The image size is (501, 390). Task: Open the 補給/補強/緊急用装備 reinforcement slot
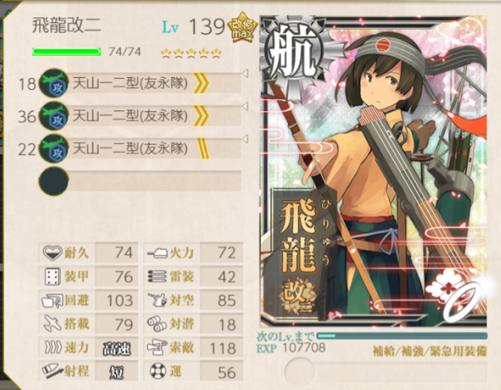pyautogui.click(x=430, y=352)
